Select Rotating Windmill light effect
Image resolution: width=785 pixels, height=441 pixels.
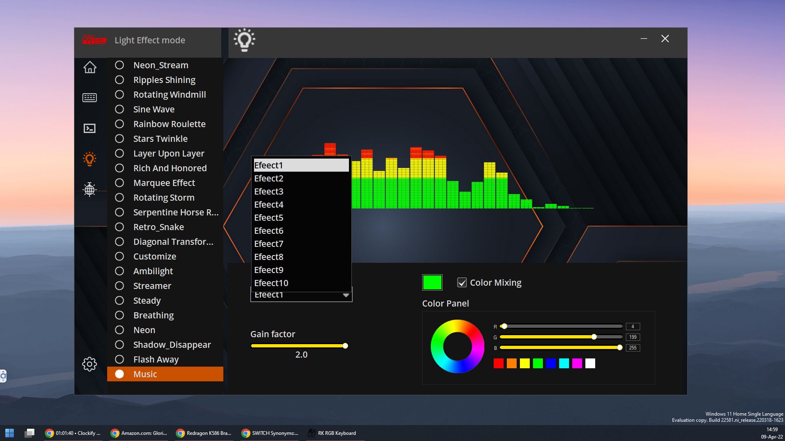click(x=165, y=94)
